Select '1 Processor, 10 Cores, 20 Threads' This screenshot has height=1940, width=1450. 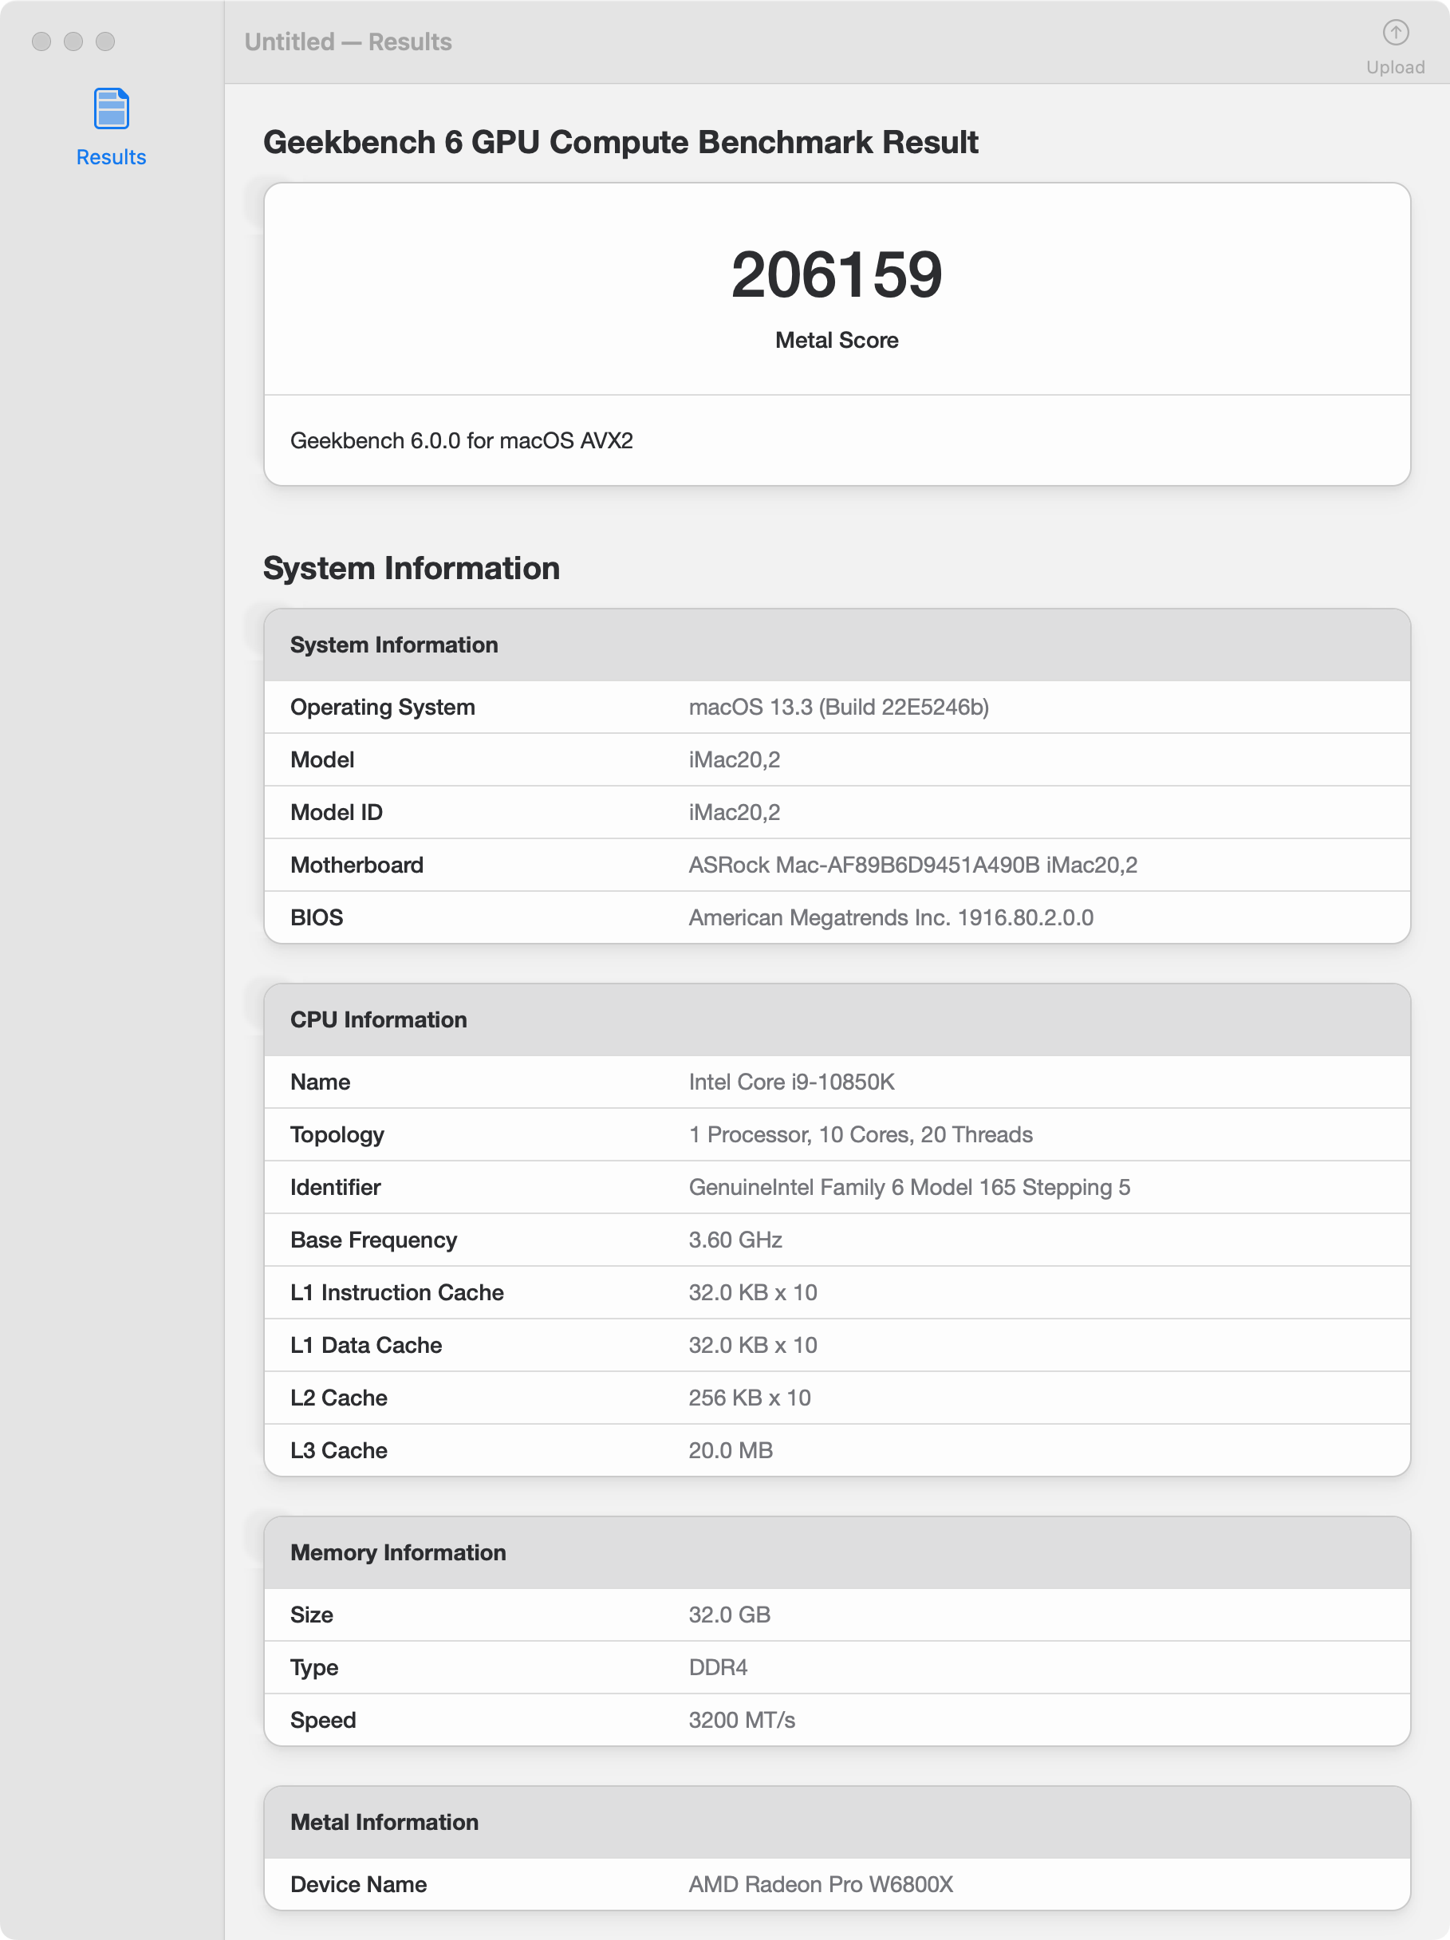tap(860, 1134)
